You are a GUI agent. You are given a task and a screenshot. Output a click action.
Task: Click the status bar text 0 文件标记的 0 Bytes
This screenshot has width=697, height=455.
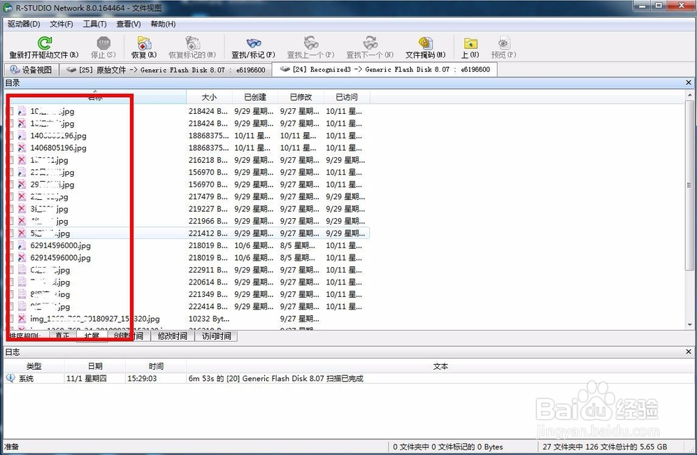pos(466,447)
